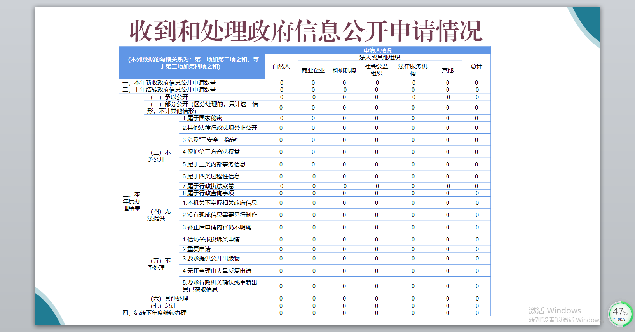
Task: Click the 47% floating network speed widget
Action: tap(620, 314)
